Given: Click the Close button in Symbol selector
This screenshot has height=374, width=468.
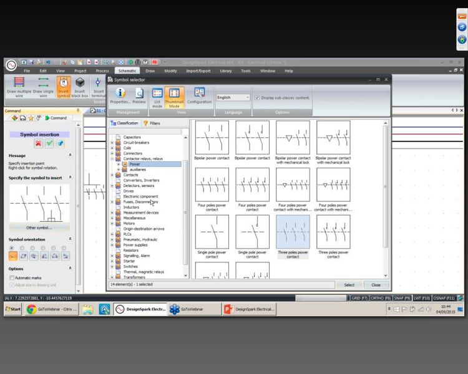Looking at the screenshot, I should [x=376, y=285].
